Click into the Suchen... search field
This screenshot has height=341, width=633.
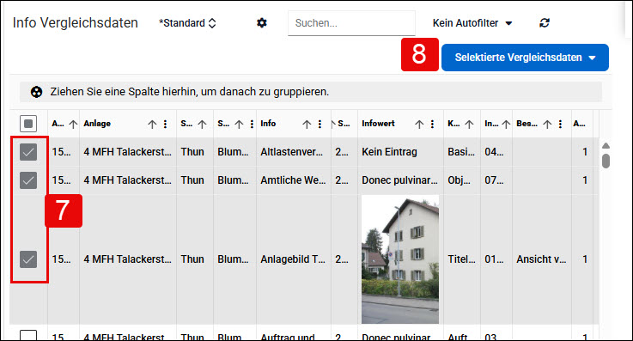click(x=351, y=23)
